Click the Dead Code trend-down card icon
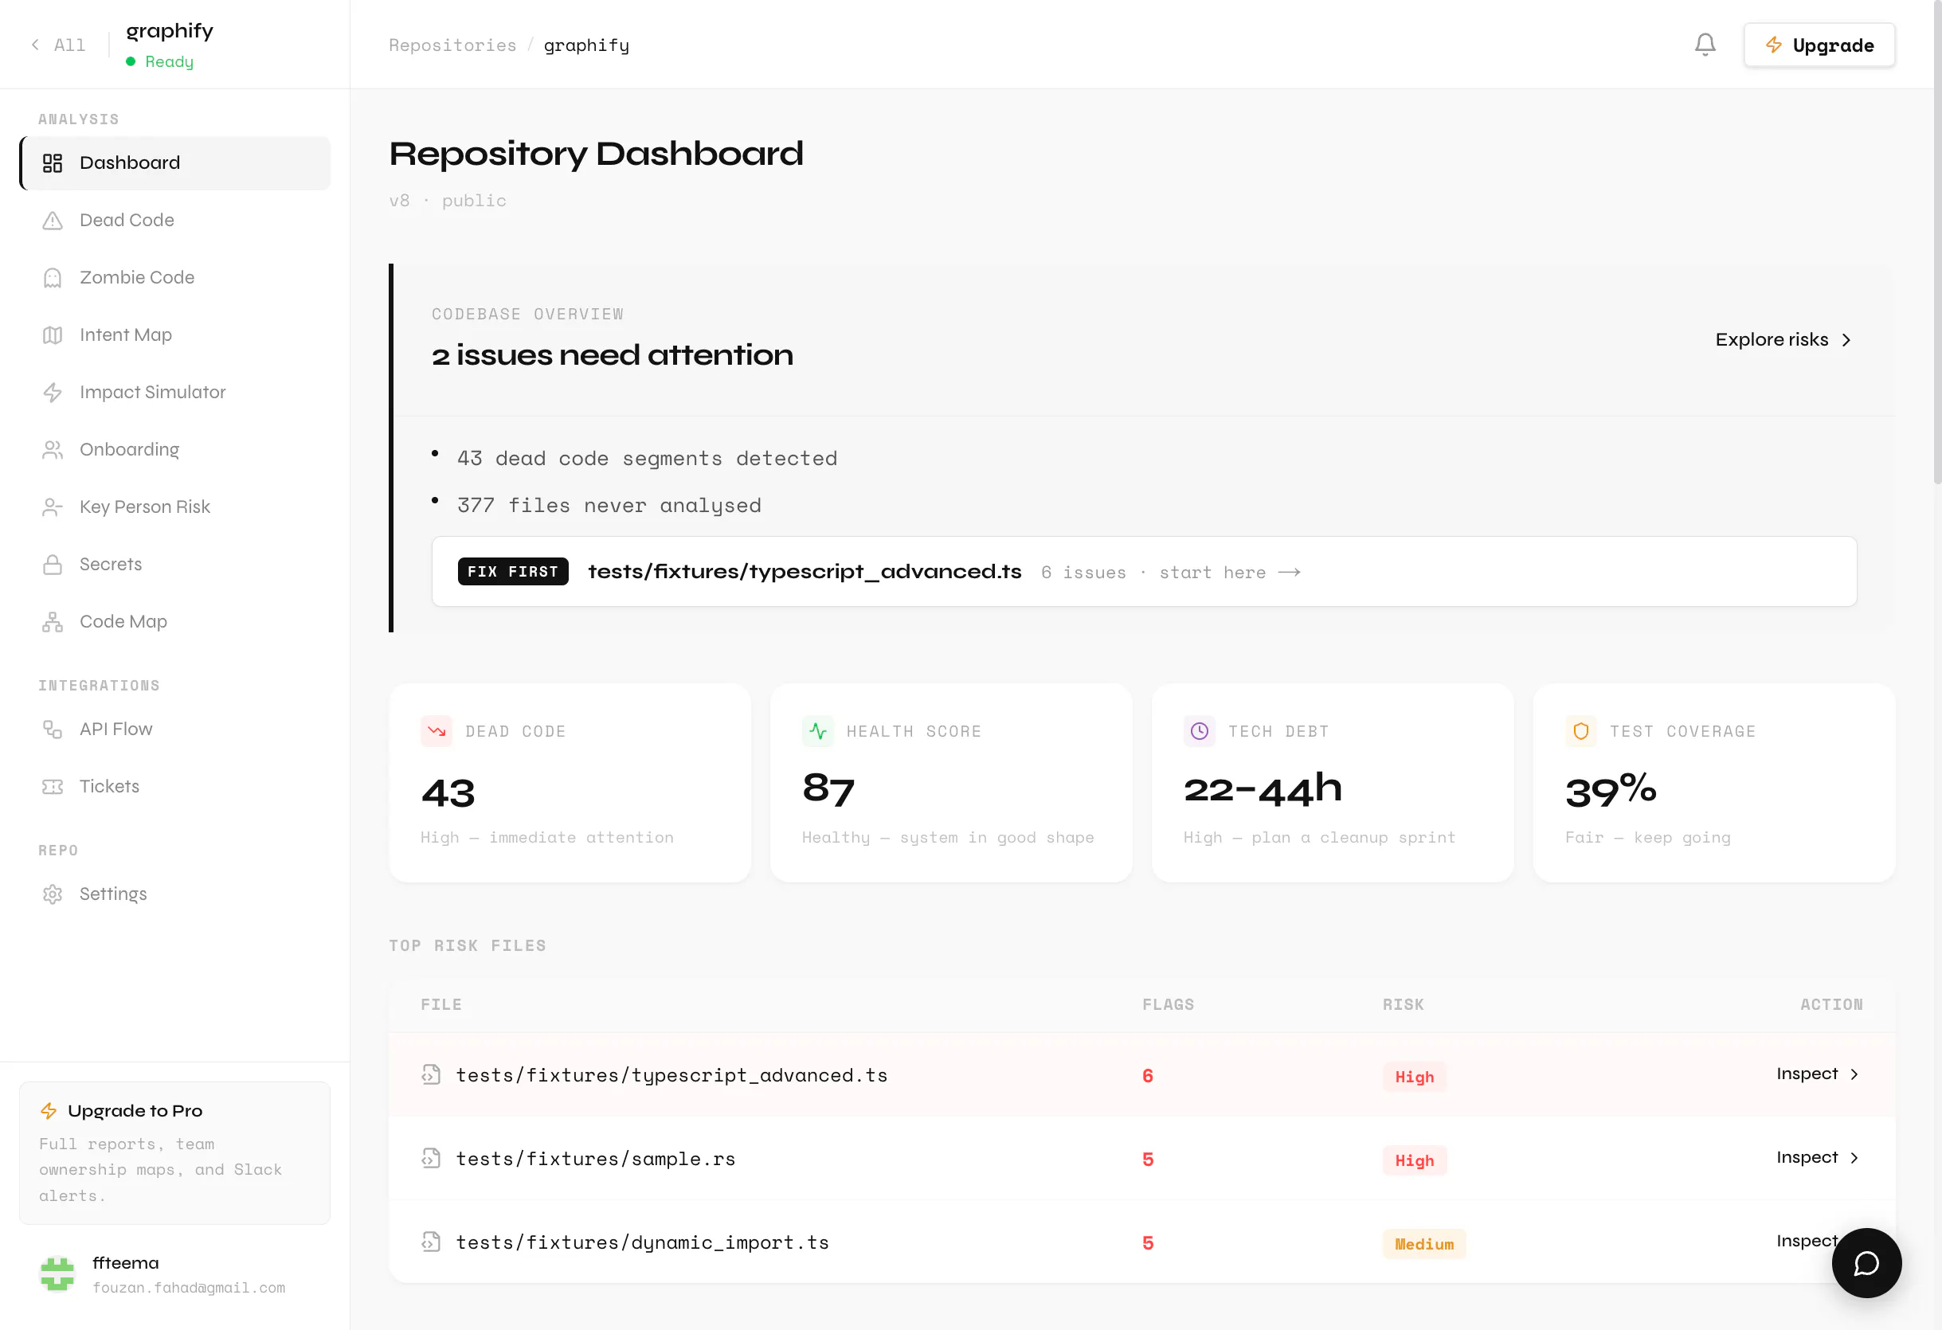1942x1330 pixels. pyautogui.click(x=437, y=731)
